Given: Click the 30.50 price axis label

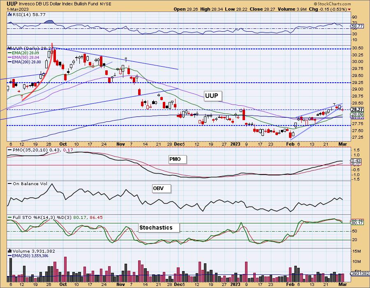Looking at the screenshot, I should click(x=357, y=48).
